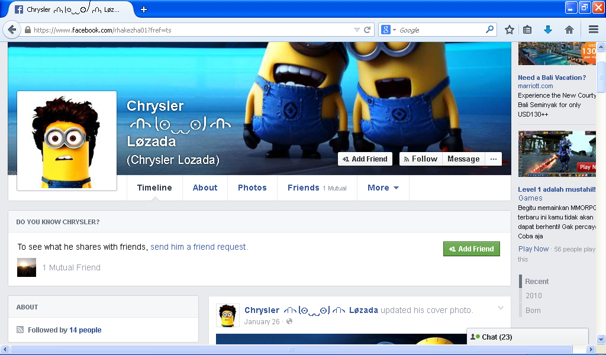The height and width of the screenshot is (355, 606).
Task: Click the MMORPG game ad image
Action: click(x=557, y=154)
